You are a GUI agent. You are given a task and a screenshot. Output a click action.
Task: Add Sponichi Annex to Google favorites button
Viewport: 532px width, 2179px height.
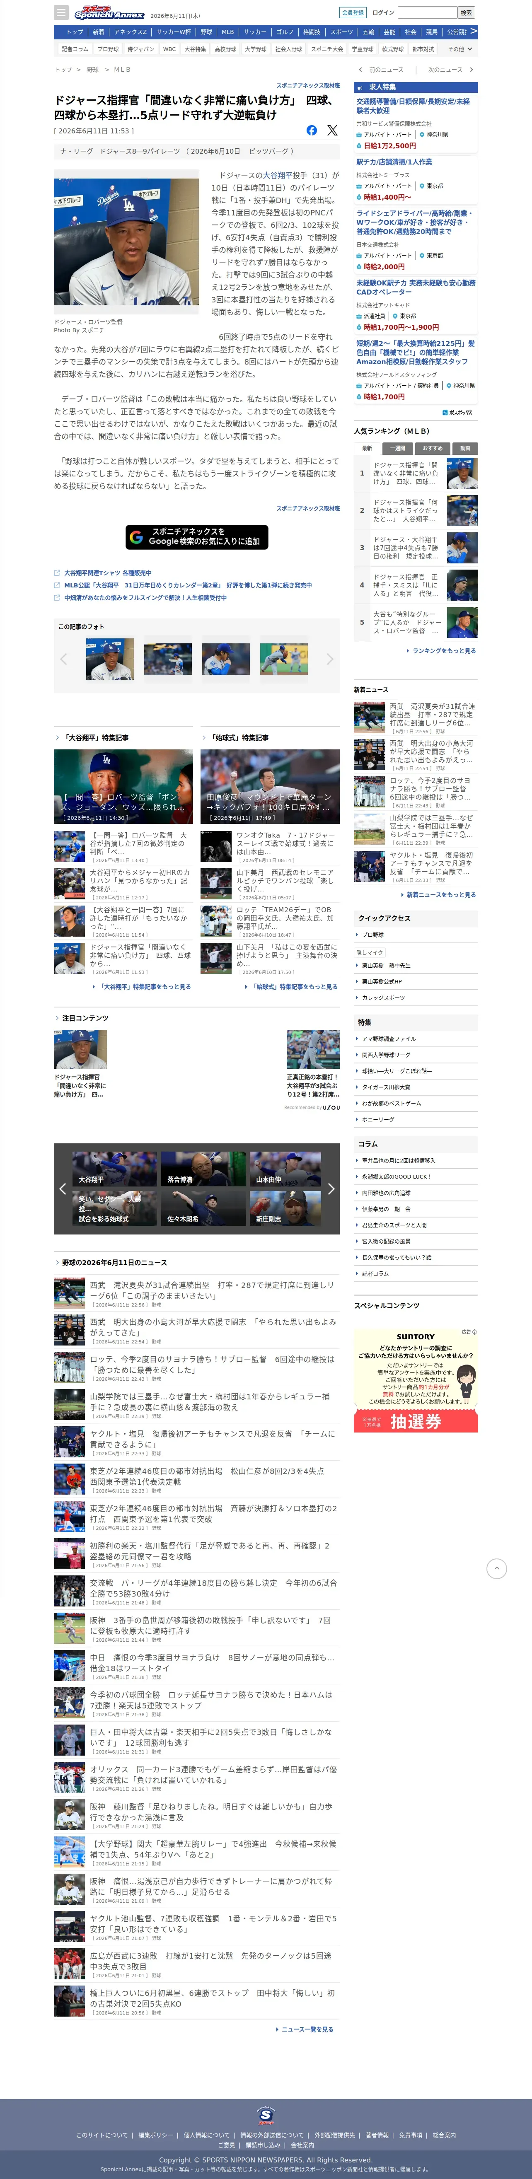[197, 536]
